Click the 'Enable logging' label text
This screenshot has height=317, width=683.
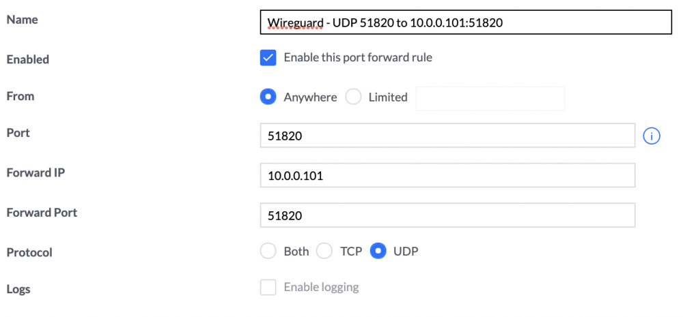321,287
